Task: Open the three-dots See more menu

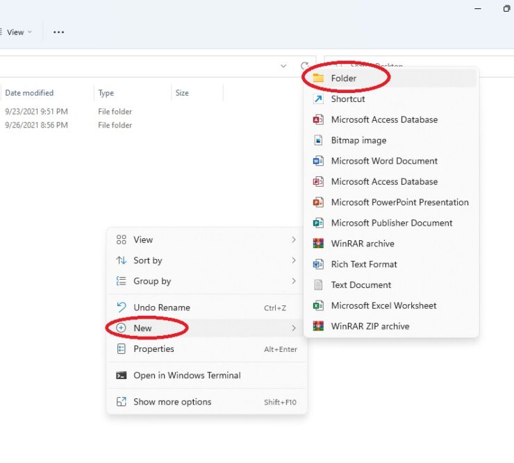Action: (58, 32)
